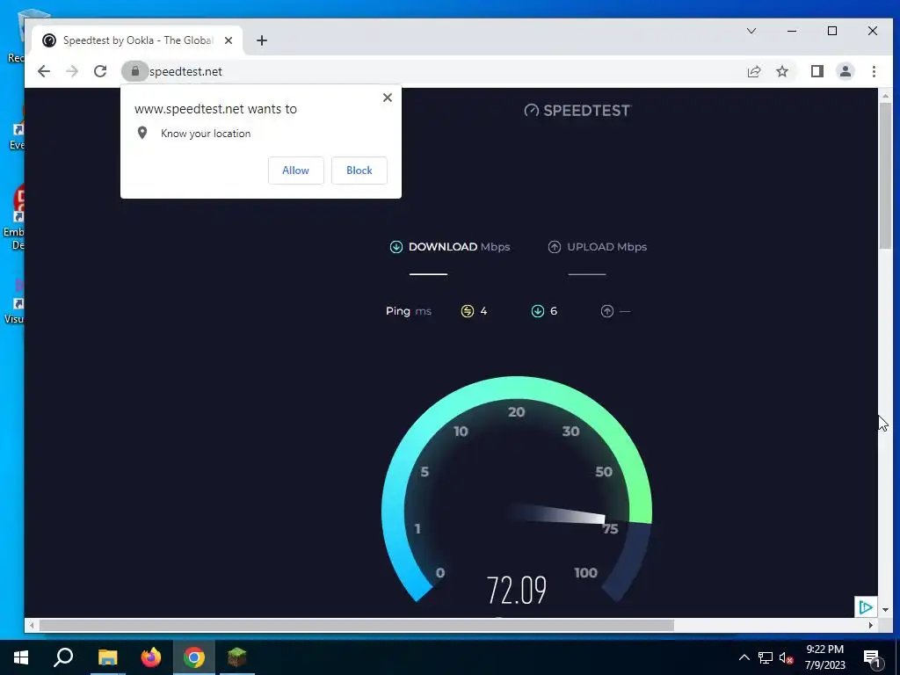
Task: Bookmark this tab with the star icon
Action: pos(781,71)
